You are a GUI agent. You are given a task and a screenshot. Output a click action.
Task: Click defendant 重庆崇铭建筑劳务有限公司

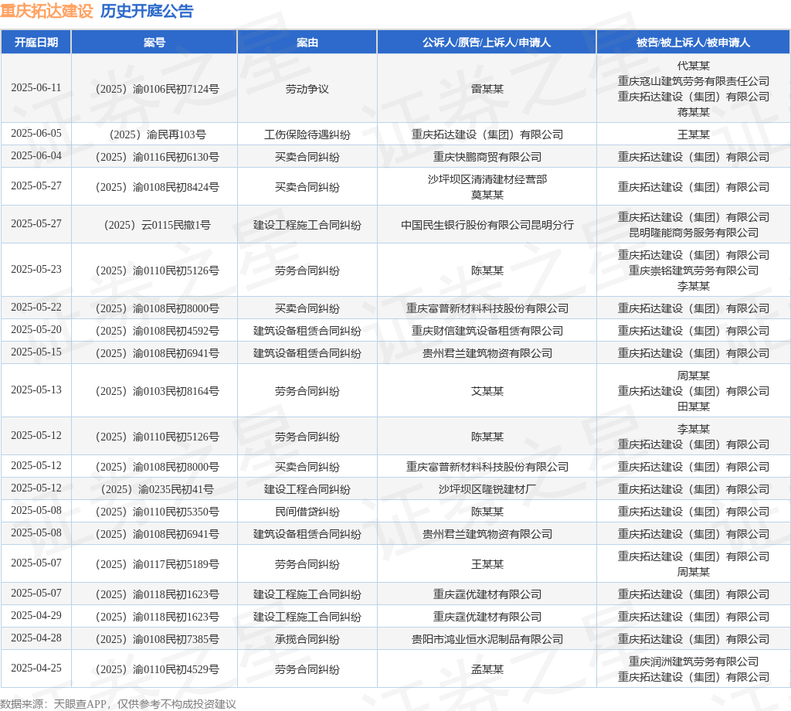pos(694,270)
